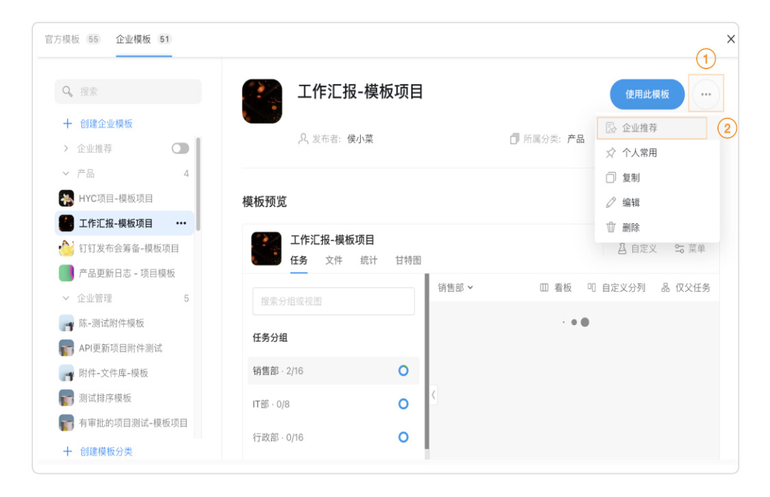
Task: Open the 任务 tab in preview
Action: coord(299,260)
